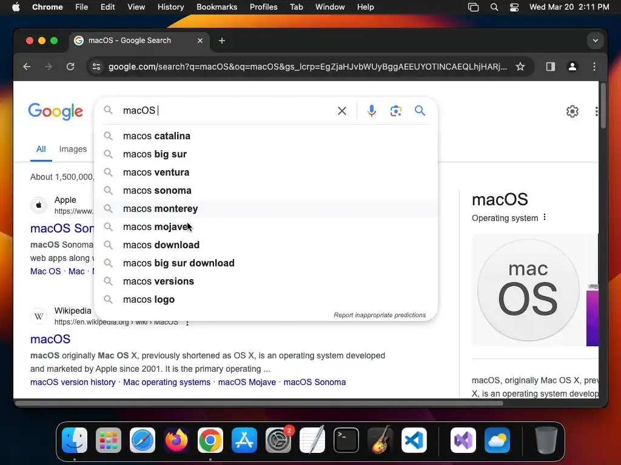621x465 pixels.
Task: Click the Mac OS link under Apple result
Action: 45,272
